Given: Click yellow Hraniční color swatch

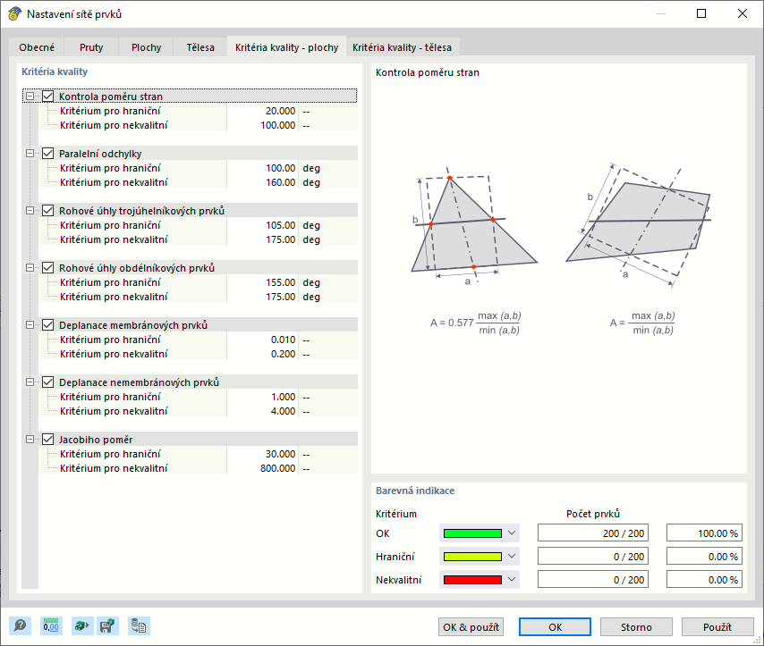Looking at the screenshot, I should click(472, 557).
